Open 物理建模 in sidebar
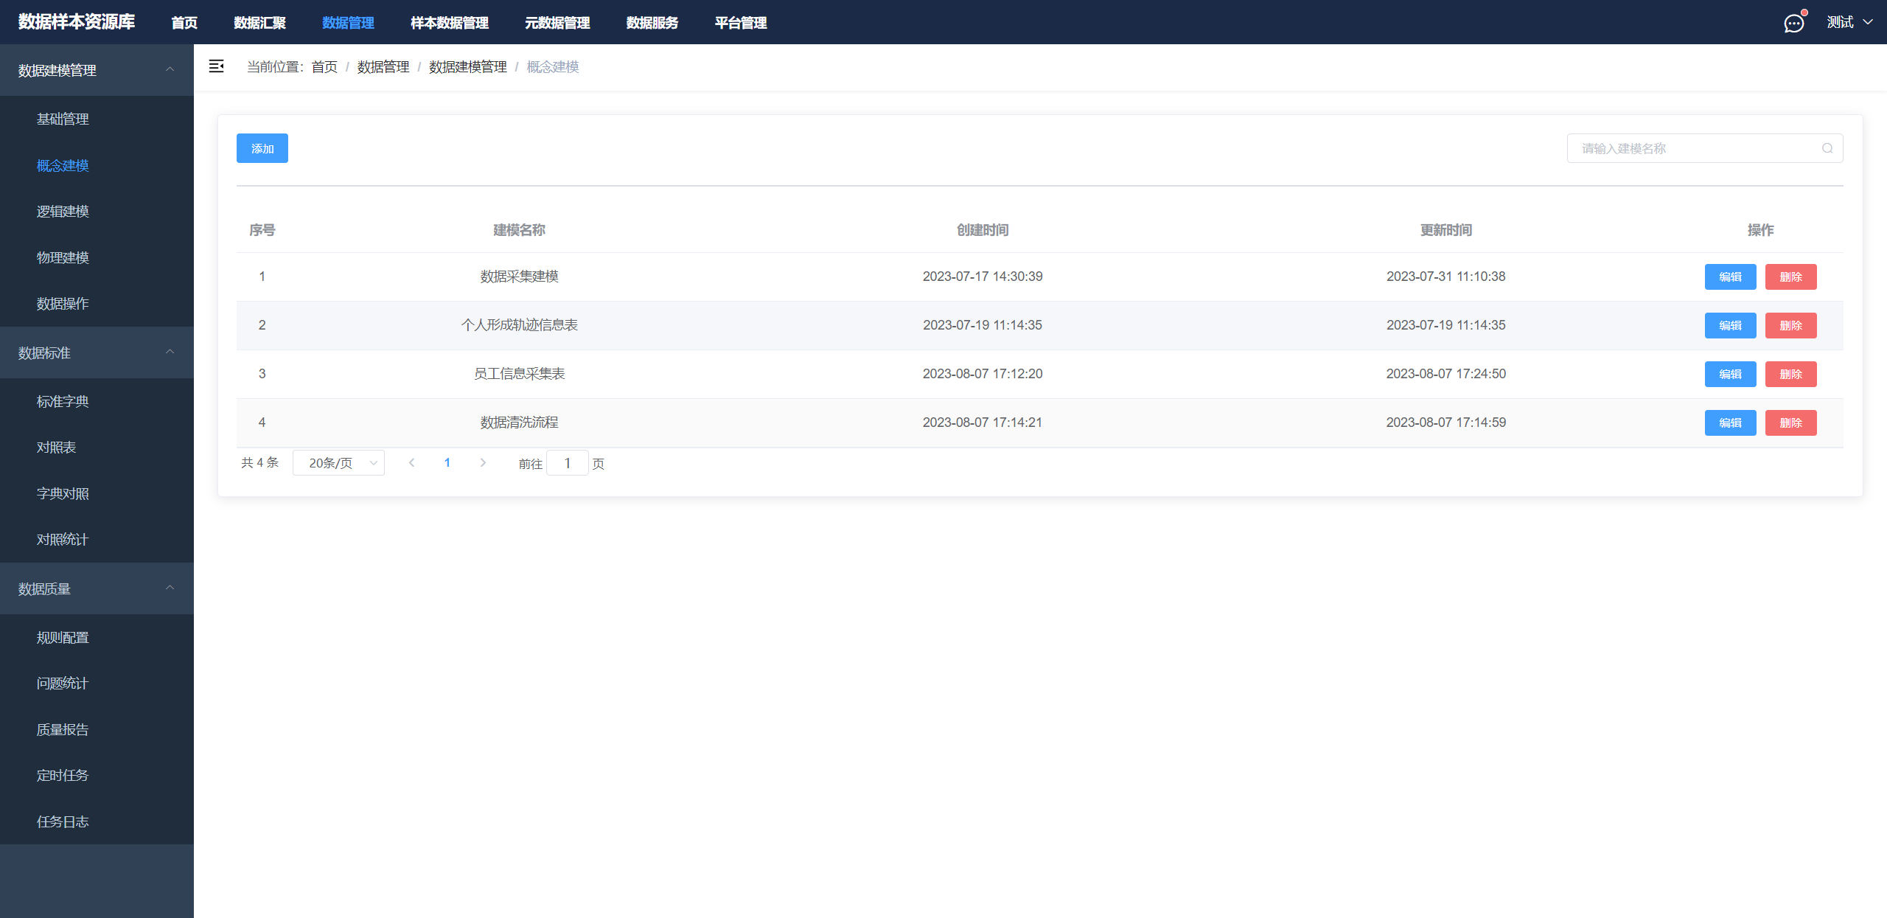 pyautogui.click(x=97, y=257)
